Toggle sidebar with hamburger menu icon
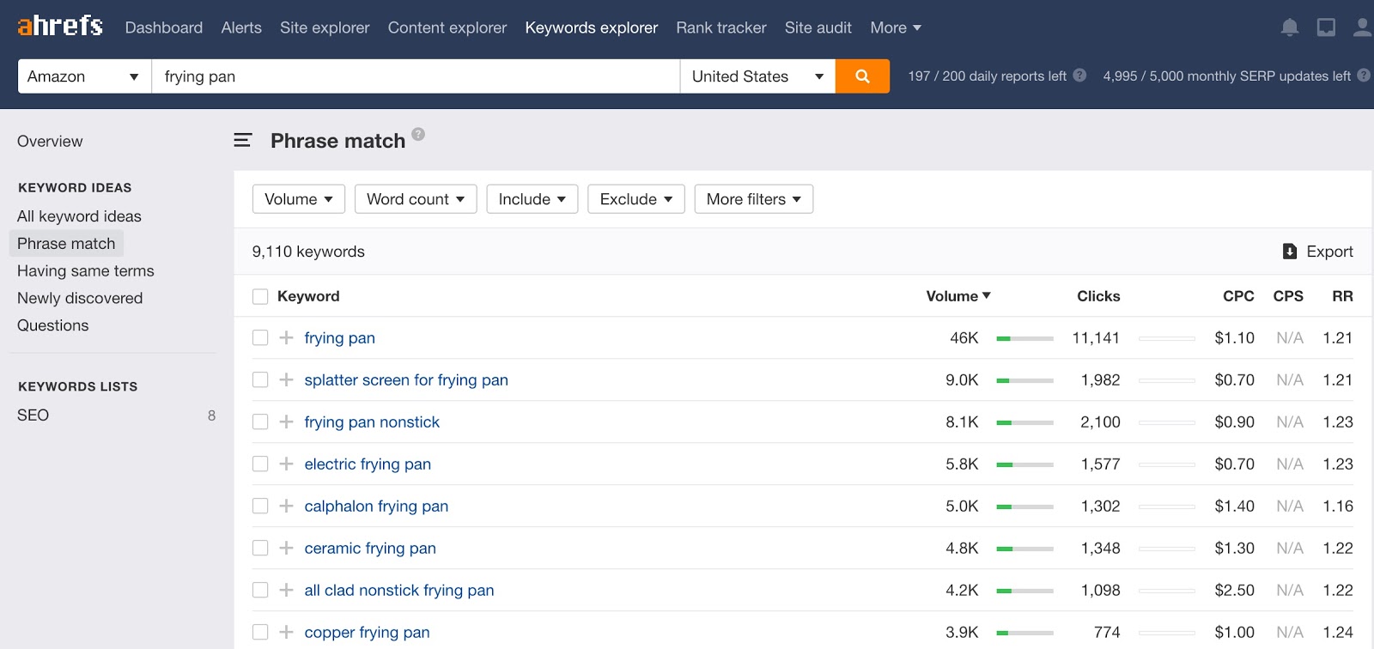Image resolution: width=1374 pixels, height=649 pixels. point(243,140)
